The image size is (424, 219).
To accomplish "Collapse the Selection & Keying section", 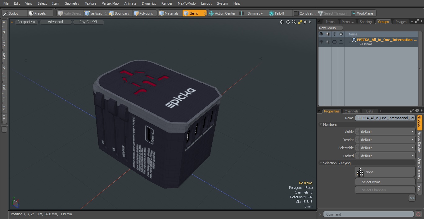I will click(x=321, y=163).
